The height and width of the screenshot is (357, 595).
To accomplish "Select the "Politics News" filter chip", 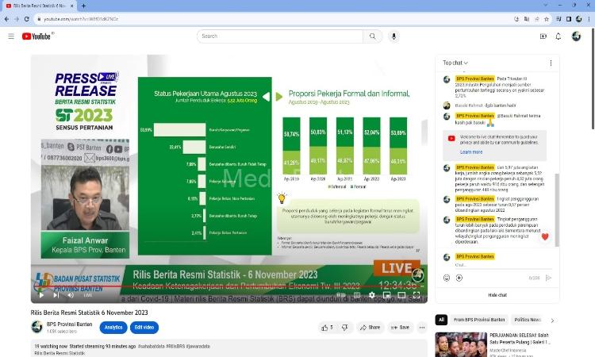I will point(527,320).
